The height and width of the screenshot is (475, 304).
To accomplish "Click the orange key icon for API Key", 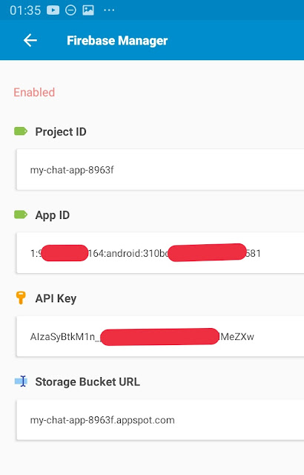I will (21, 298).
